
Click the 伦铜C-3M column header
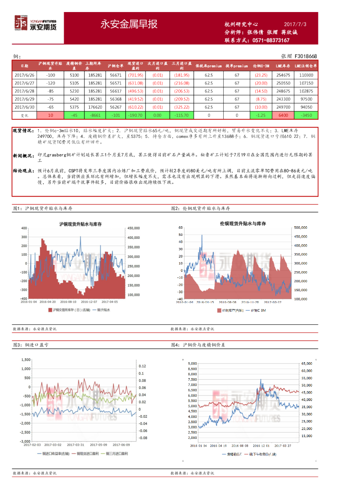click(x=261, y=66)
